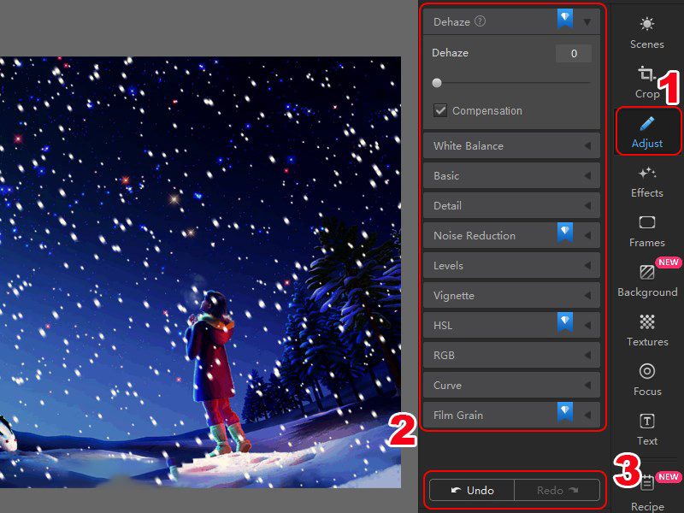Click the premium diamond badge on Noise Reduction
Screen dimensions: 684x513
tap(565, 233)
